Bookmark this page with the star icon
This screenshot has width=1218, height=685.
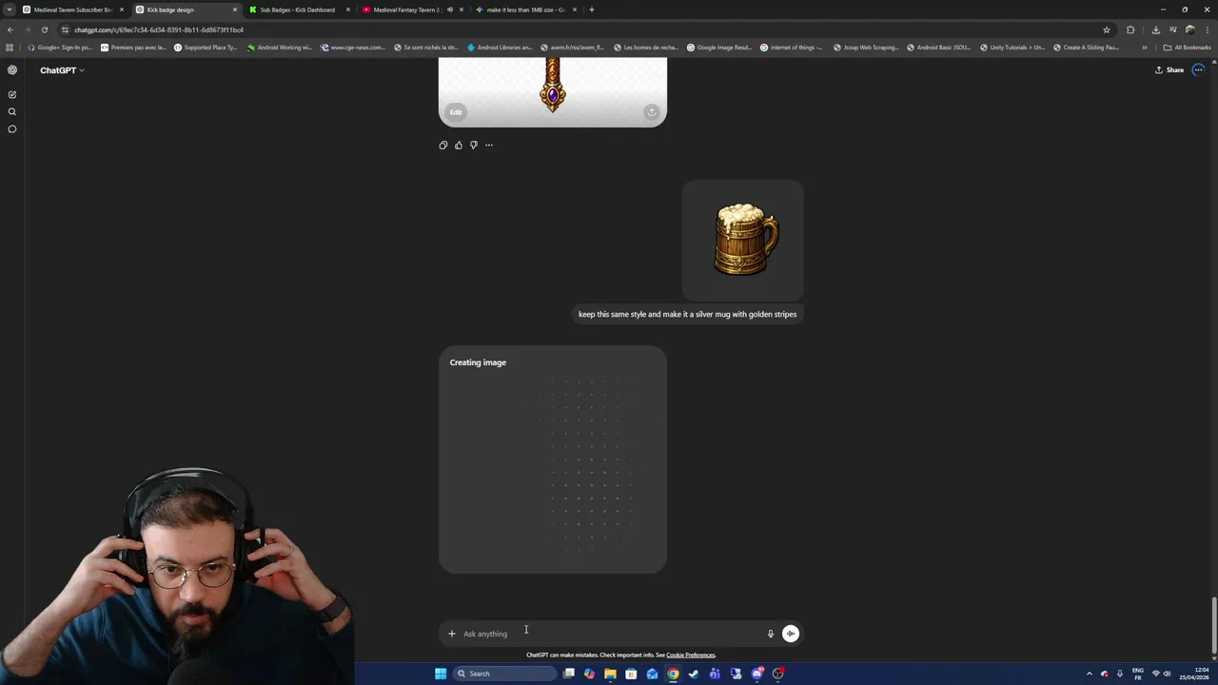pos(1107,29)
